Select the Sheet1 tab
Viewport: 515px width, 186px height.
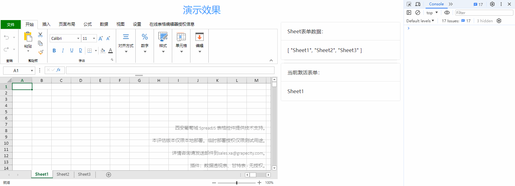coord(42,174)
